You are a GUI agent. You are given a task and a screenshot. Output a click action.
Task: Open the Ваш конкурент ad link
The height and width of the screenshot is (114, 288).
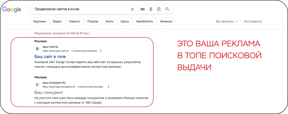point(49,92)
